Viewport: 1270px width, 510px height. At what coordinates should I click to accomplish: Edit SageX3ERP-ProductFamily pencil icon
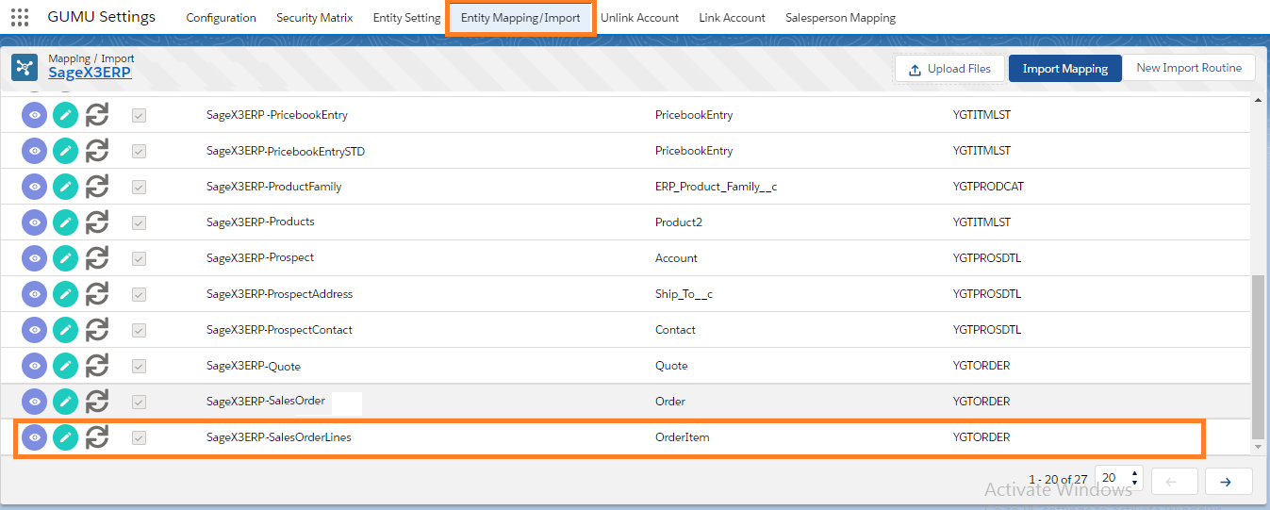click(x=65, y=187)
